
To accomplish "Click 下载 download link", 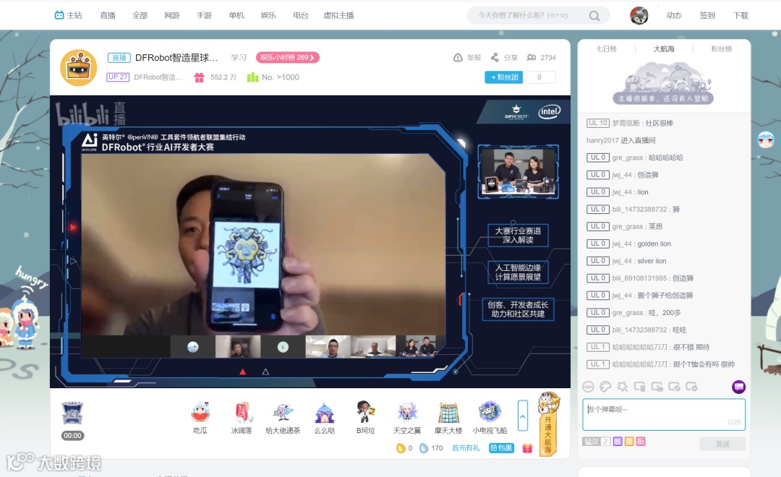I will click(741, 15).
